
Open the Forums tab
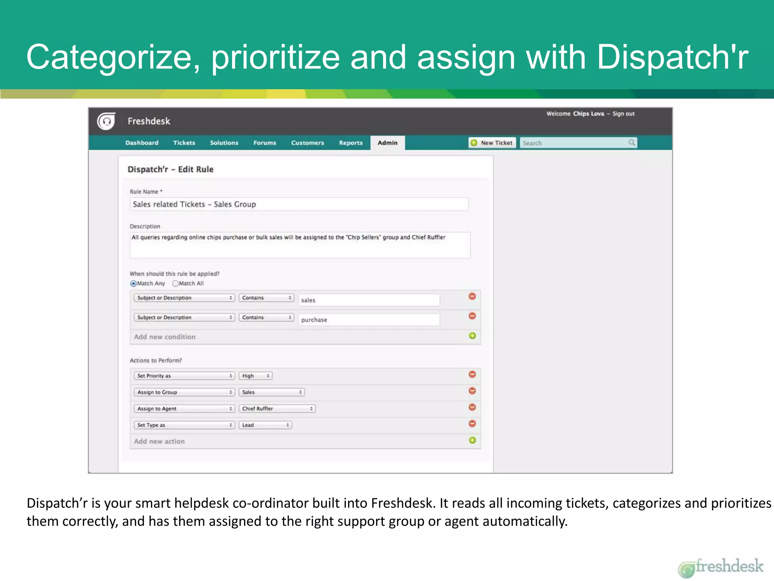(265, 143)
